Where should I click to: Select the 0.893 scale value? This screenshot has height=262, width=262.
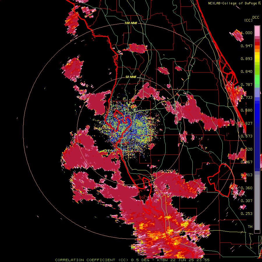coord(247,59)
